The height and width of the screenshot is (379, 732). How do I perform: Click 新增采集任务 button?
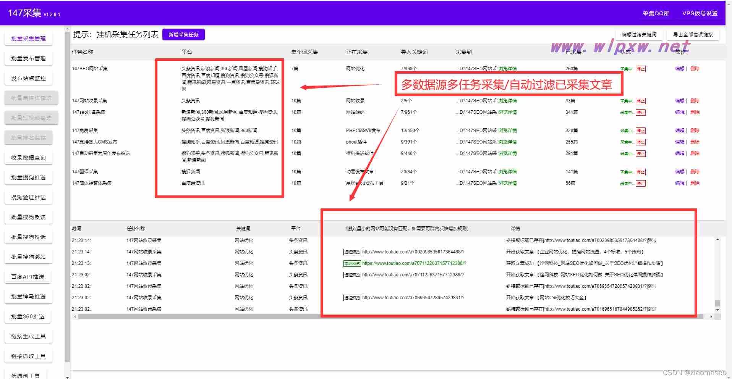tap(183, 34)
